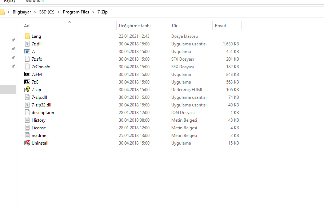Screen dimensions: 324x206
Task: Sort by Tür column header
Action: (175, 26)
